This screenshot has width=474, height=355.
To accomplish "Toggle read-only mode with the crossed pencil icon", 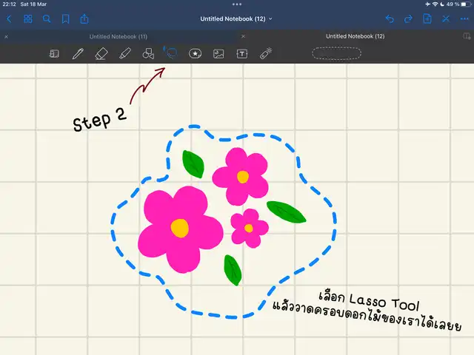I will pos(446,18).
